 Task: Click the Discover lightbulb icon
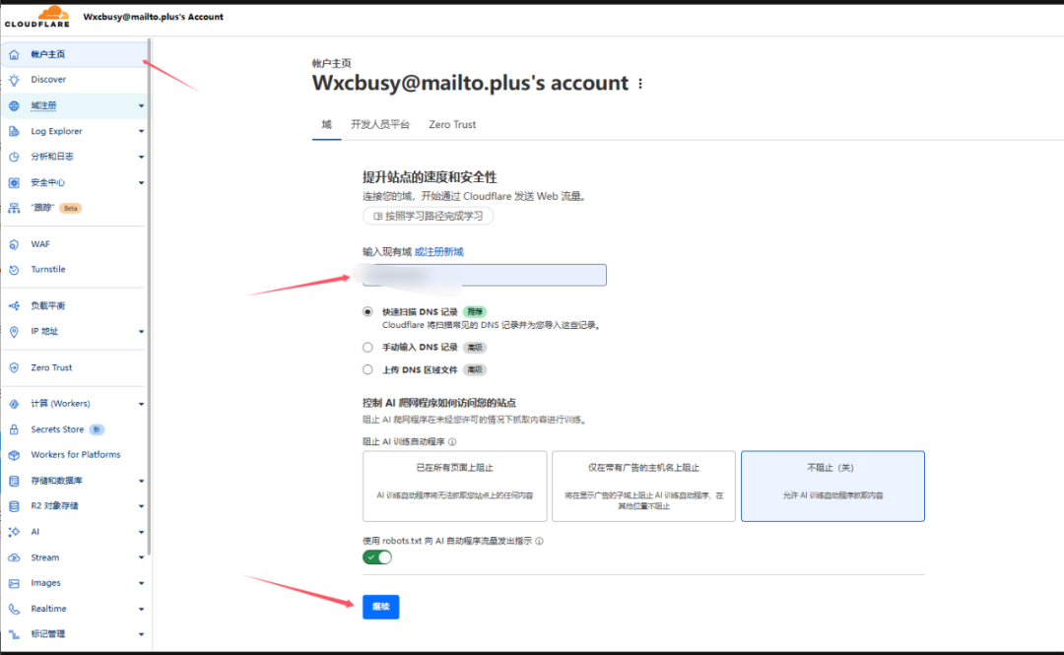coord(14,80)
